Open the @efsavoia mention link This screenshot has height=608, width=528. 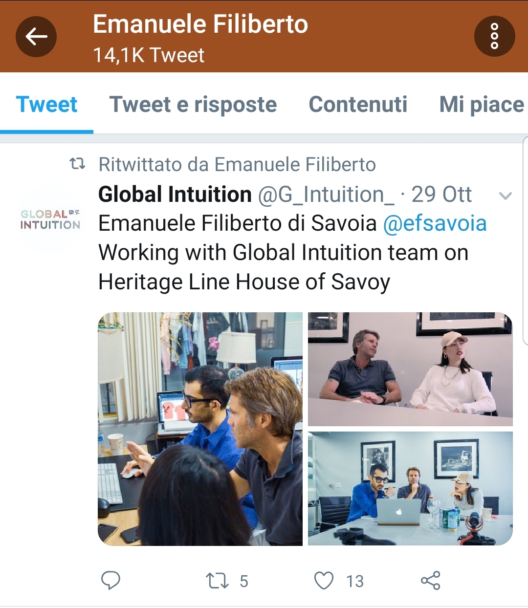(x=435, y=223)
